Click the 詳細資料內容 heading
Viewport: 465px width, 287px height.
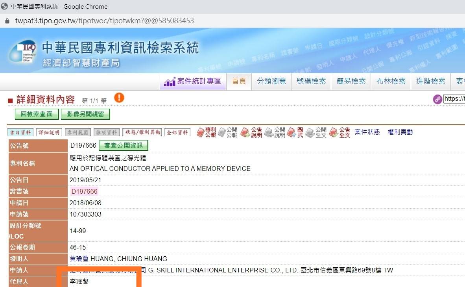(46, 100)
